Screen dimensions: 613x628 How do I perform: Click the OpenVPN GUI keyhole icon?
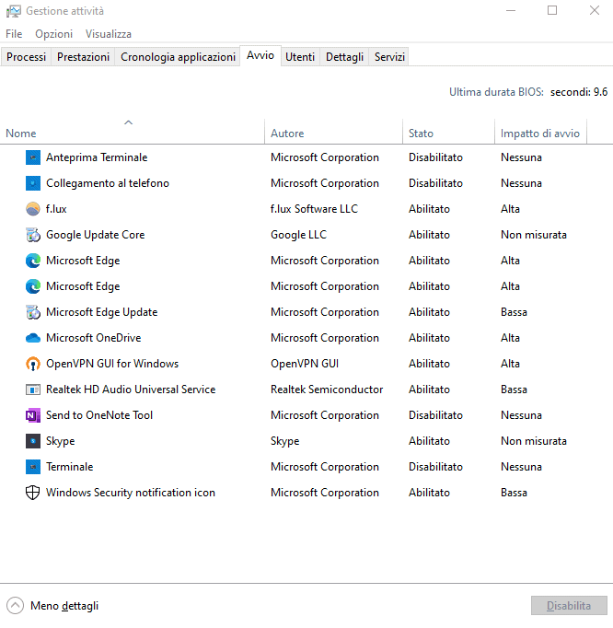click(x=33, y=364)
